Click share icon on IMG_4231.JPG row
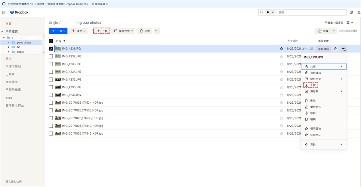The image size is (361, 187). point(336,49)
